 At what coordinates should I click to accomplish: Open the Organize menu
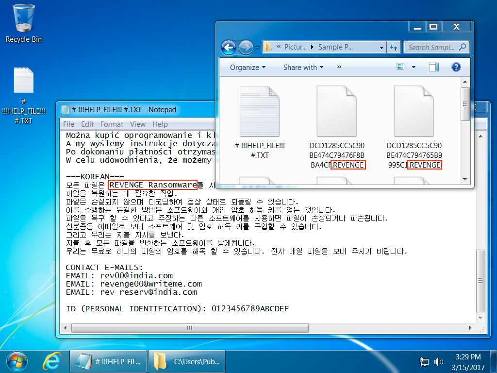point(248,67)
